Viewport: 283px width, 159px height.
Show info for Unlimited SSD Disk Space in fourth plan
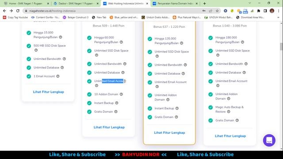pyautogui.click(x=218, y=55)
